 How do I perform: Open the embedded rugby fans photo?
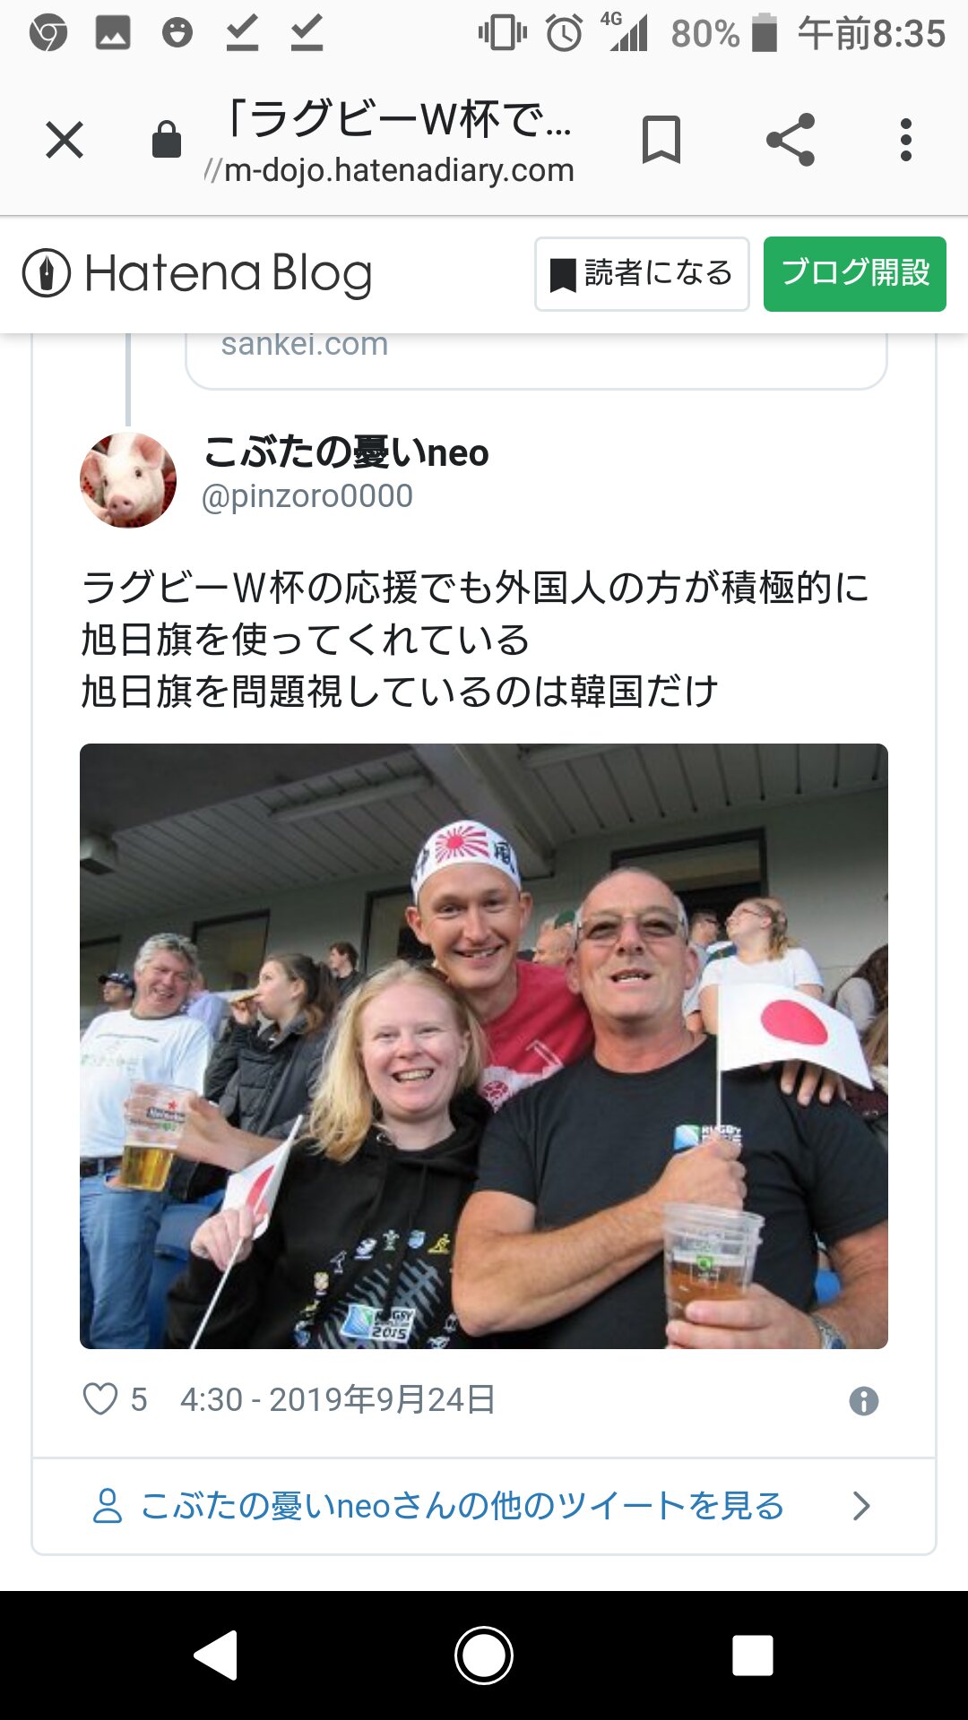(484, 1046)
